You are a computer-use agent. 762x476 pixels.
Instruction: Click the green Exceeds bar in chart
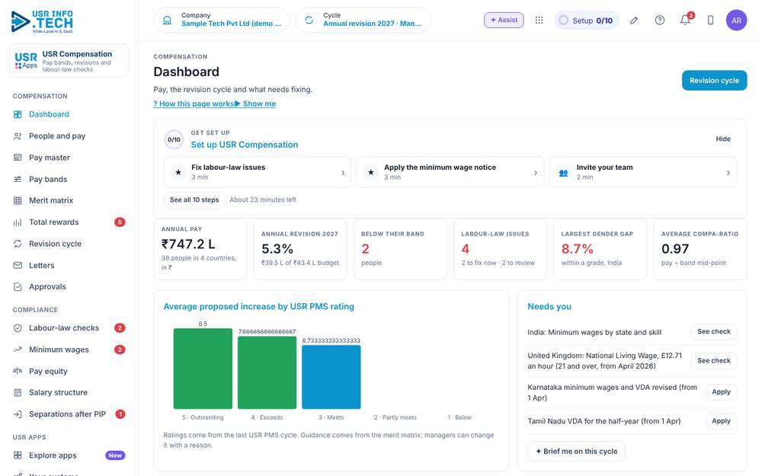coord(267,372)
